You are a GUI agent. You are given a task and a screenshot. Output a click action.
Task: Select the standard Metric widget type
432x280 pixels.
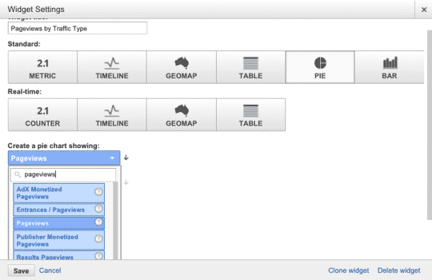[x=42, y=67]
